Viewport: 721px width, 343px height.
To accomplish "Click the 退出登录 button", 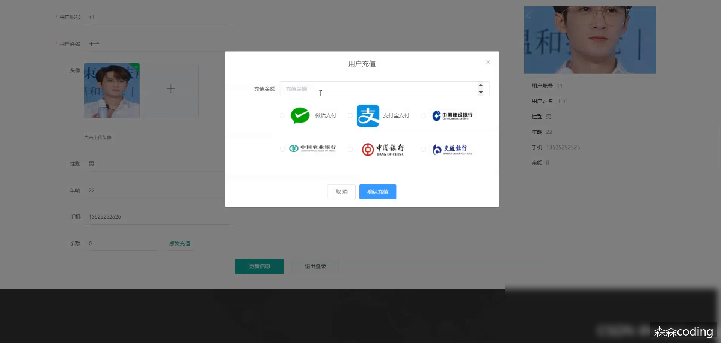I will click(x=315, y=266).
